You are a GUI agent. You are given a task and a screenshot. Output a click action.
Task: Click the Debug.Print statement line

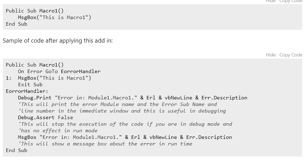[x=133, y=98]
